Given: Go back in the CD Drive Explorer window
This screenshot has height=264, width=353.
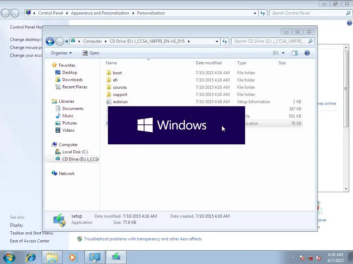Looking at the screenshot, I should point(50,41).
